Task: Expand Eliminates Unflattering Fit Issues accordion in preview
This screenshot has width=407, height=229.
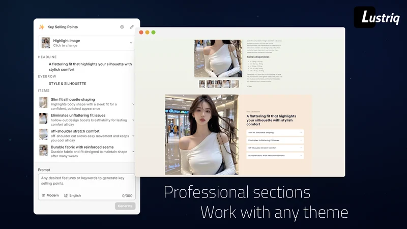Action: tap(275, 140)
